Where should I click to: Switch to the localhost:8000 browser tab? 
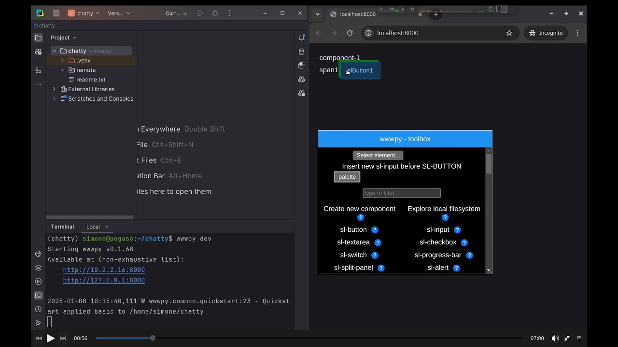tap(376, 14)
